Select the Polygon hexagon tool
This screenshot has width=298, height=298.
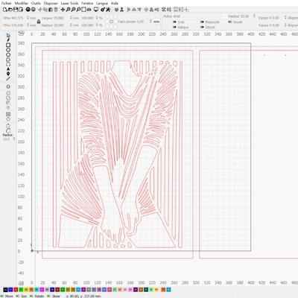tap(8, 54)
